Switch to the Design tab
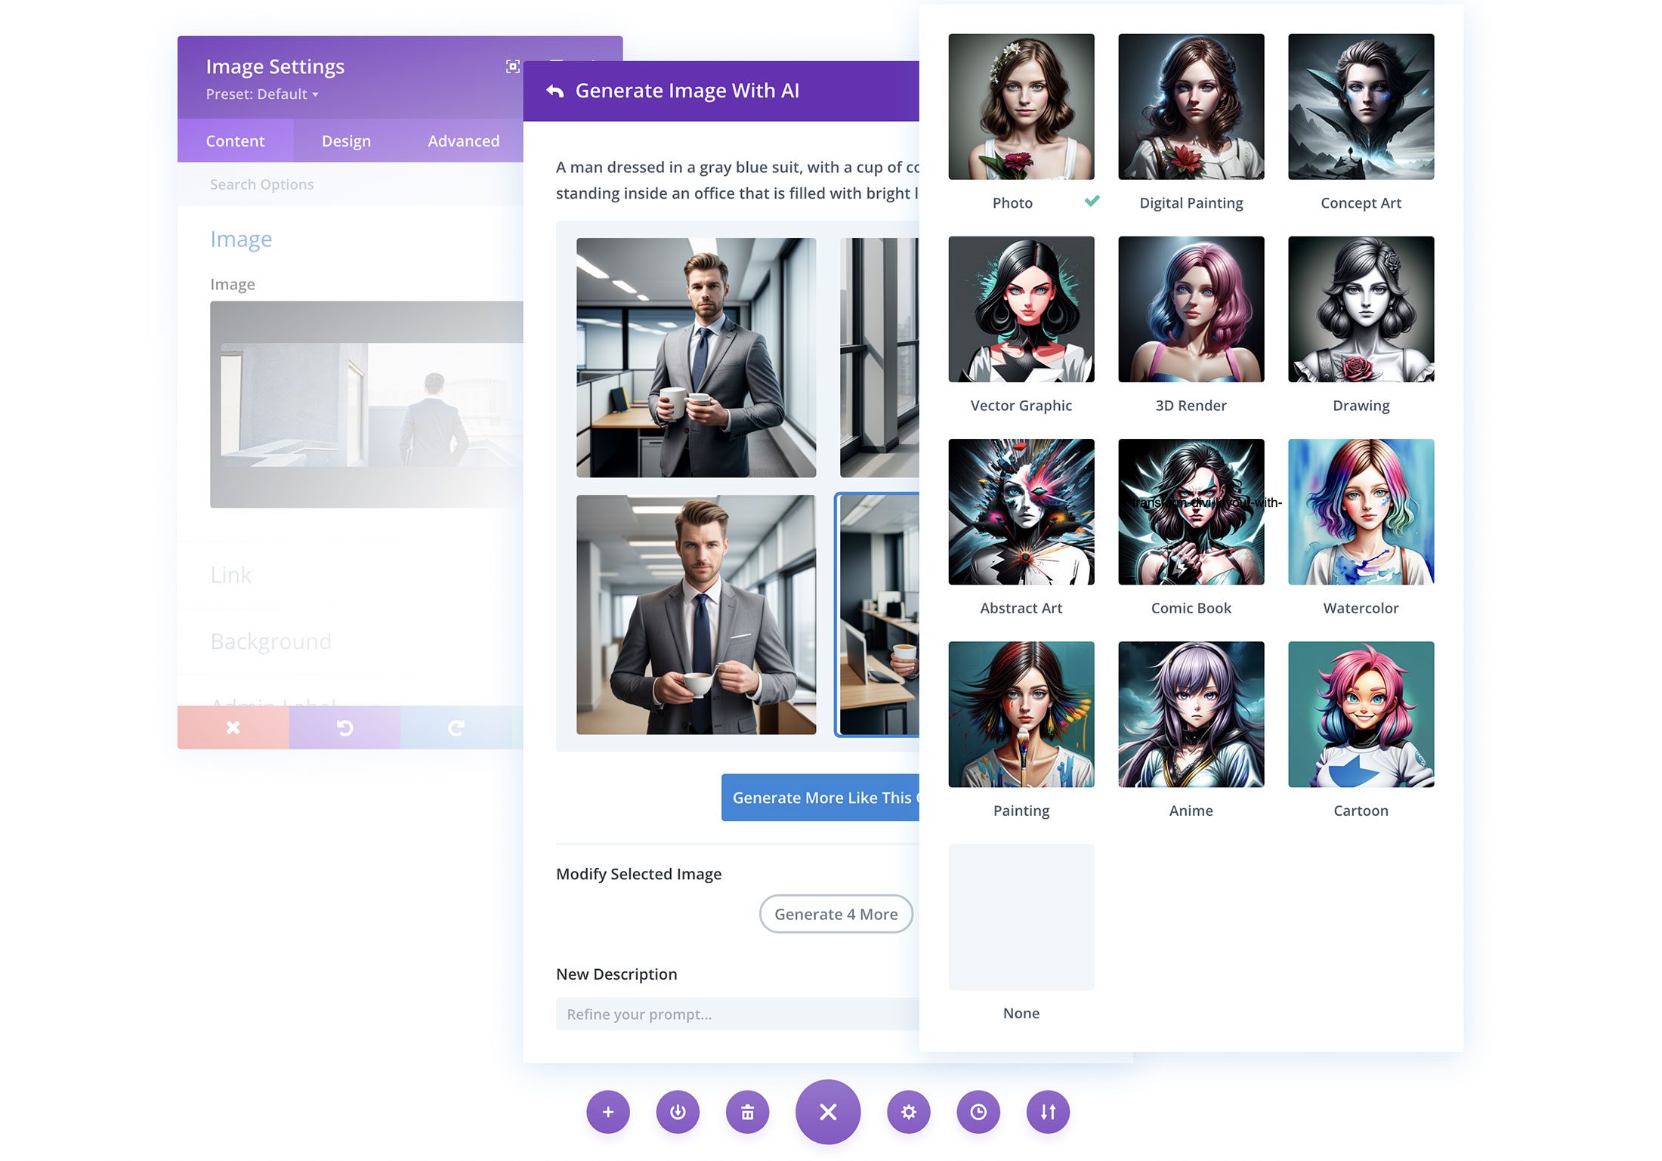This screenshot has height=1161, width=1662. pos(346,140)
